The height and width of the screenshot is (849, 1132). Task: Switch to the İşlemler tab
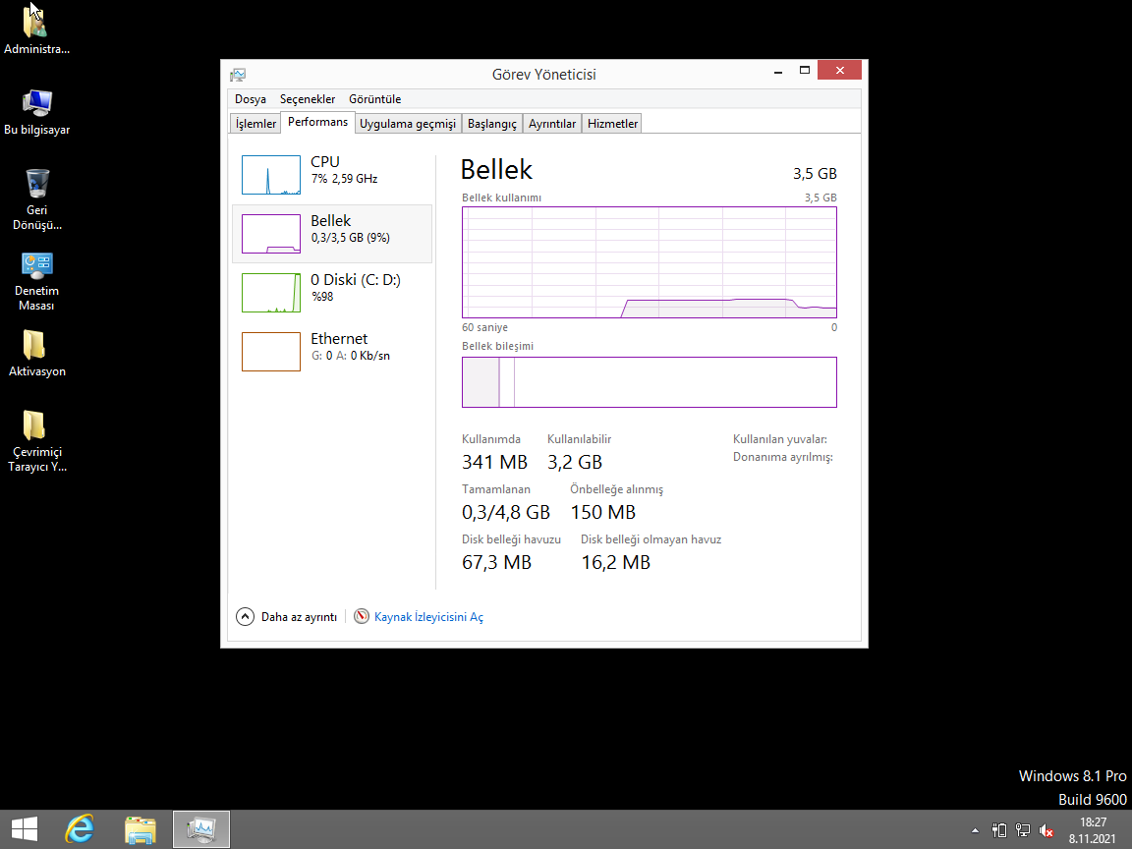point(255,124)
